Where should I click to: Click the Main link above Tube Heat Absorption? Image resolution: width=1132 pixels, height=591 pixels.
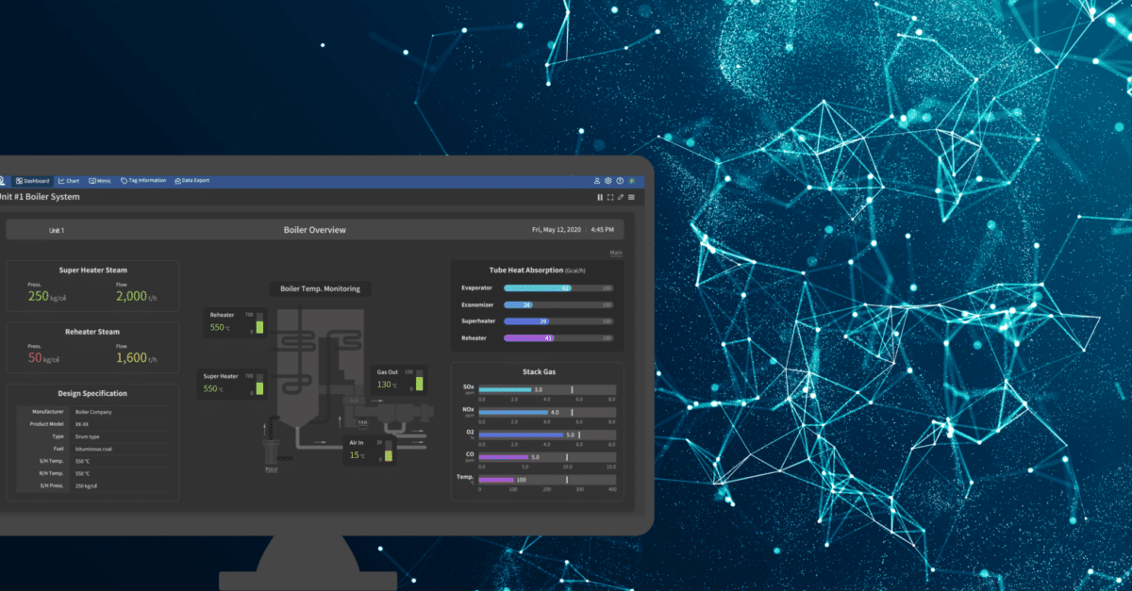tap(616, 253)
